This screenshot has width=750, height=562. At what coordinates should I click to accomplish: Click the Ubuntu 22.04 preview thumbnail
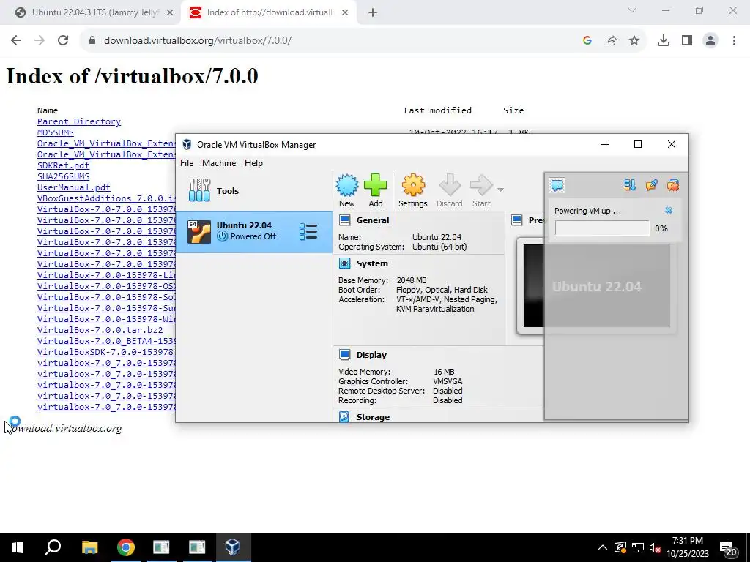(596, 286)
